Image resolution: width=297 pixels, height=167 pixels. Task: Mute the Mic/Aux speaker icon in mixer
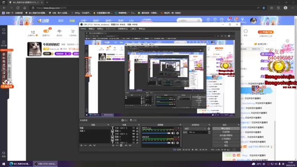pos(173,133)
